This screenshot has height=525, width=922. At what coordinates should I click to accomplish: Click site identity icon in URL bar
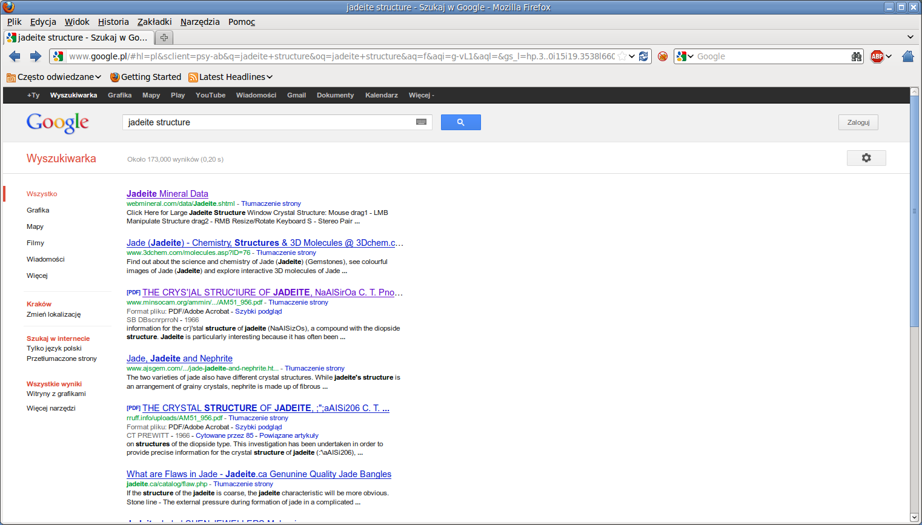58,56
